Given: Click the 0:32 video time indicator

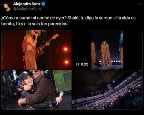Looking at the screenshot, I should [x=84, y=64].
